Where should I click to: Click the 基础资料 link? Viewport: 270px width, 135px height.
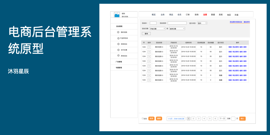[x=247, y=22]
